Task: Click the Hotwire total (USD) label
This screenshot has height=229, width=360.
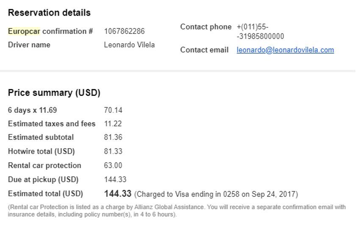Action: click(x=42, y=151)
